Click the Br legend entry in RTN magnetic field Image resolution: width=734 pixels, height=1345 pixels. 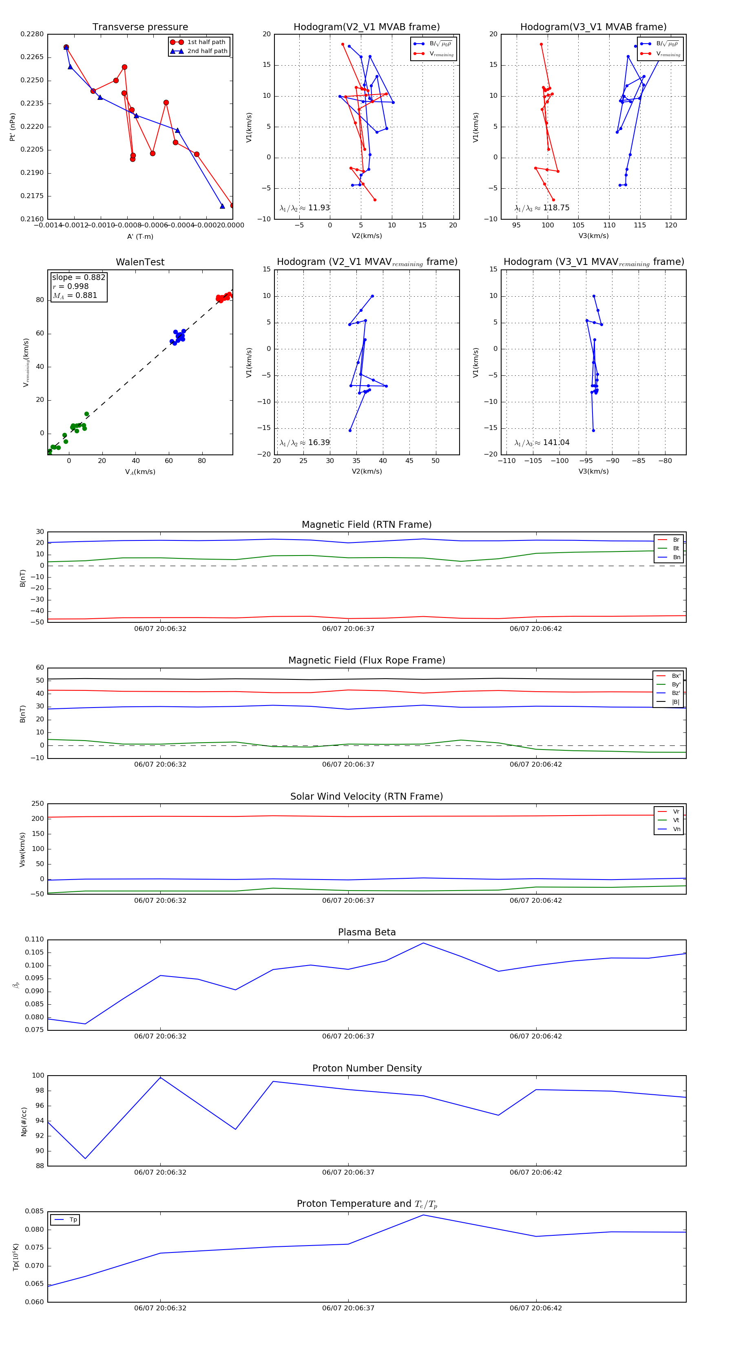pyautogui.click(x=676, y=539)
